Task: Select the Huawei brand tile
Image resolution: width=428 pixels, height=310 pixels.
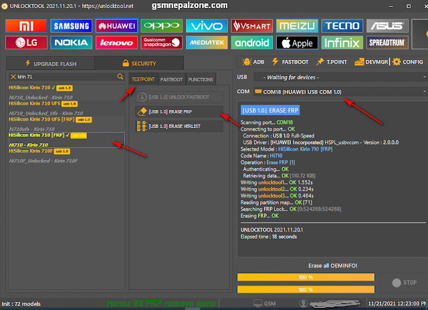Action: pos(116,26)
